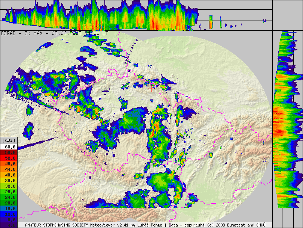Select the 56.0 dBZ dark red swatch
Image resolution: width=303 pixels, height=228 pixels.
click(x=9, y=152)
